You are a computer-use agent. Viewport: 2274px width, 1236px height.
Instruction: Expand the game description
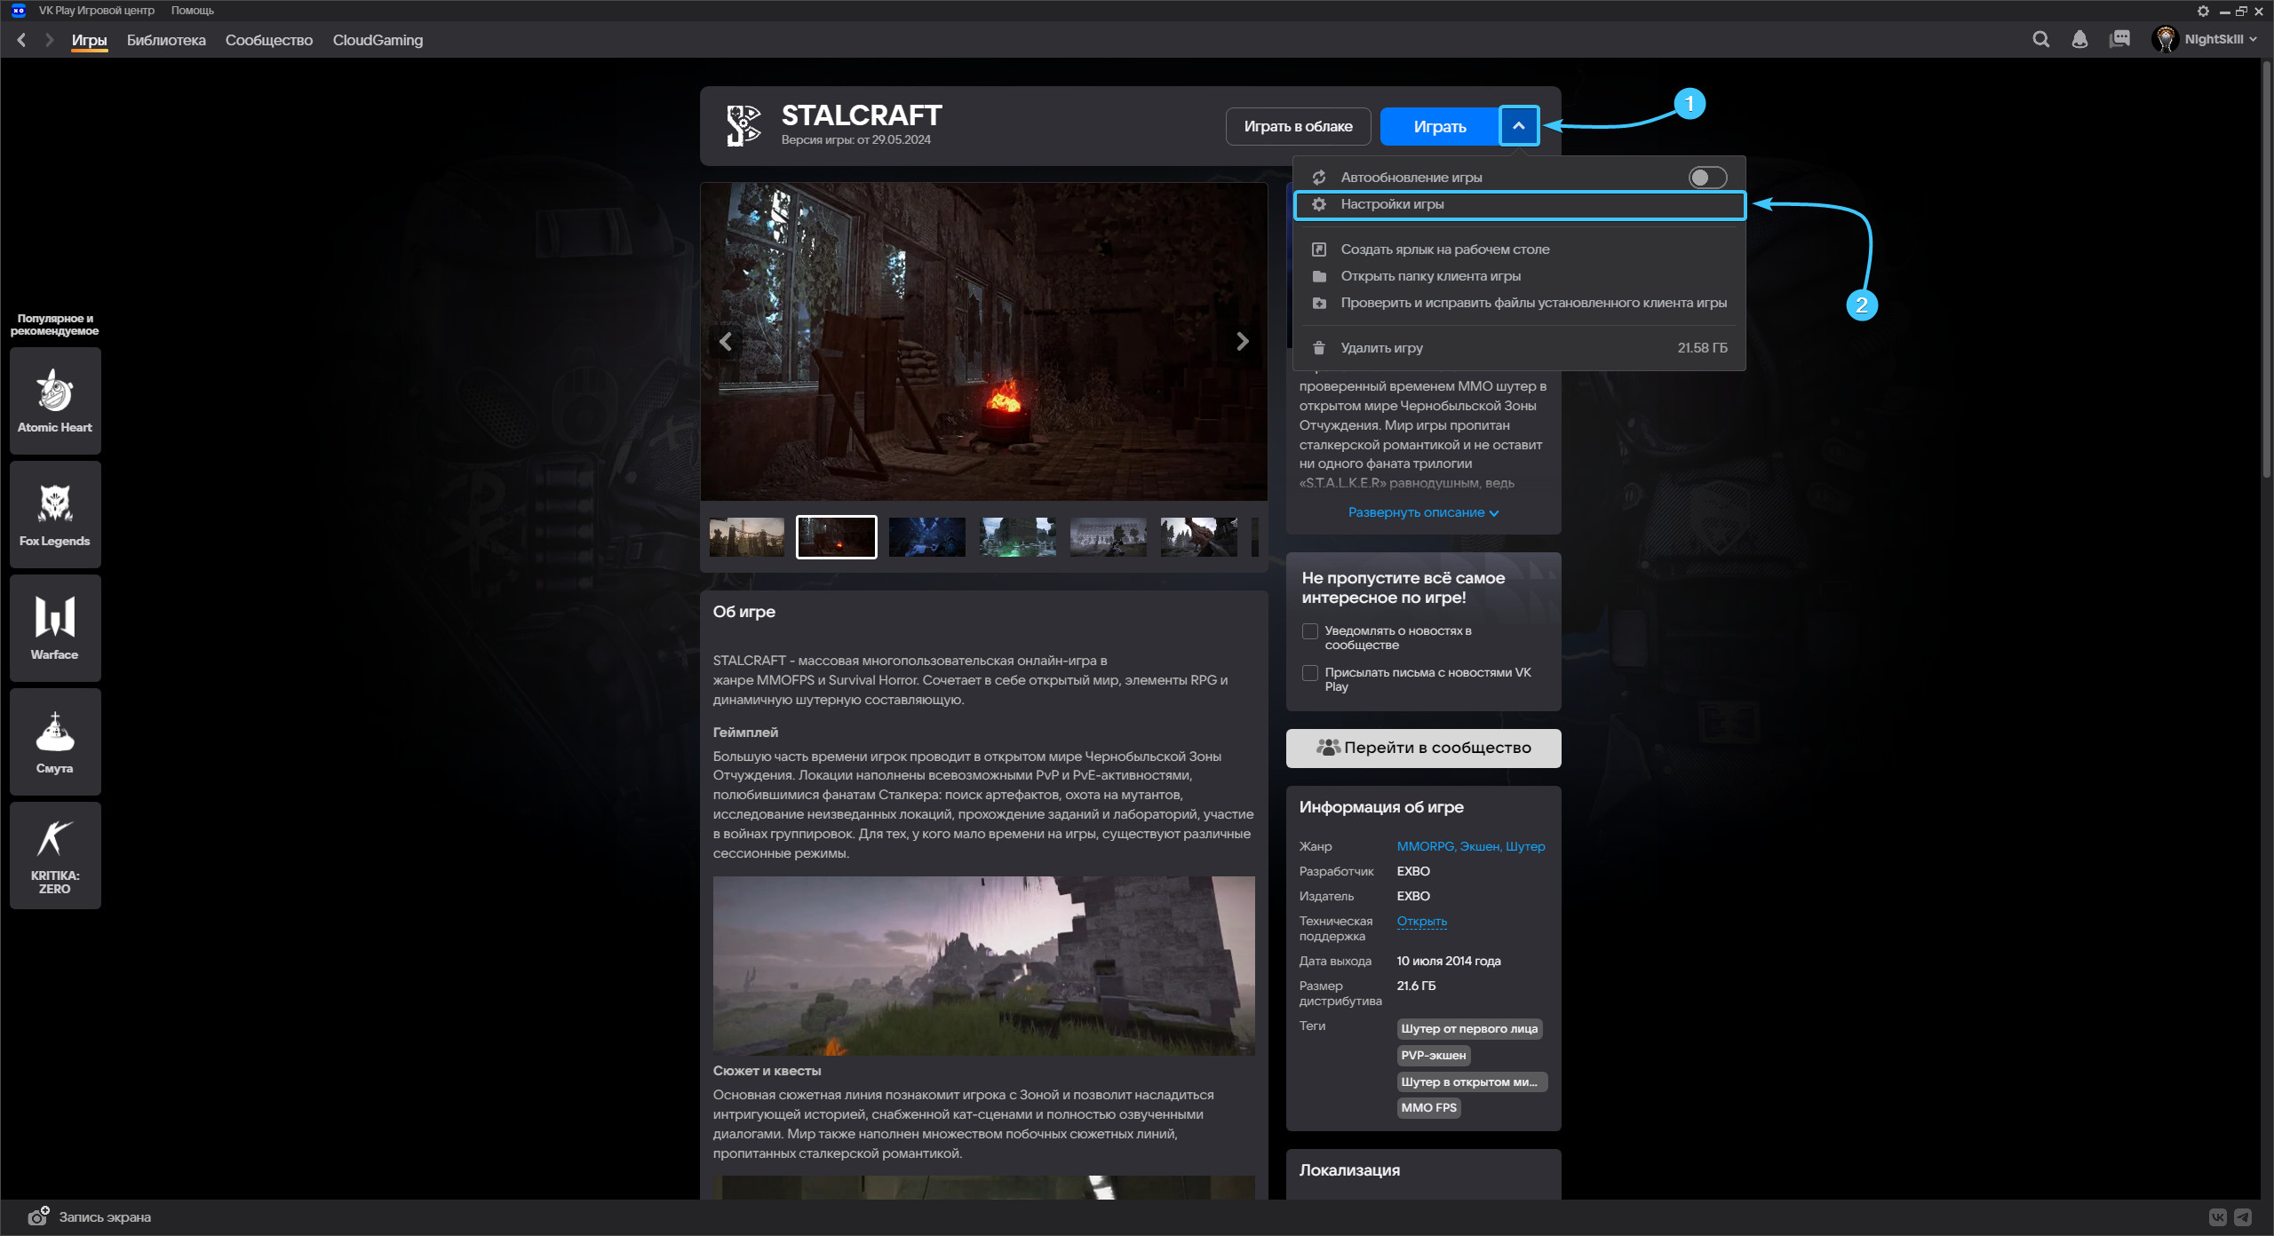click(x=1423, y=512)
